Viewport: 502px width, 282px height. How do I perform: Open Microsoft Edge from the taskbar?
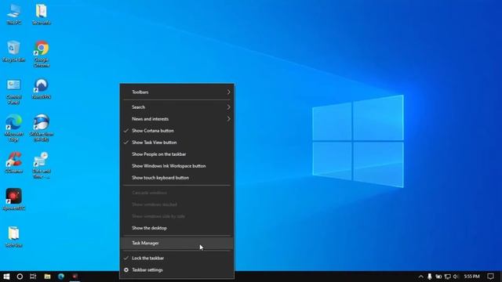(x=61, y=277)
